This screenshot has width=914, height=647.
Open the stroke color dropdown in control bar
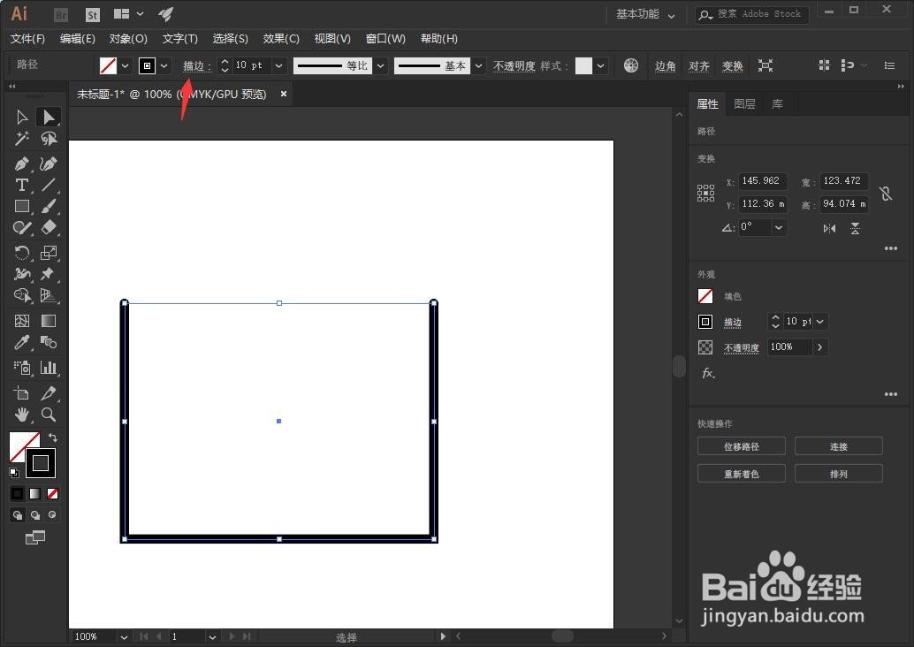164,66
